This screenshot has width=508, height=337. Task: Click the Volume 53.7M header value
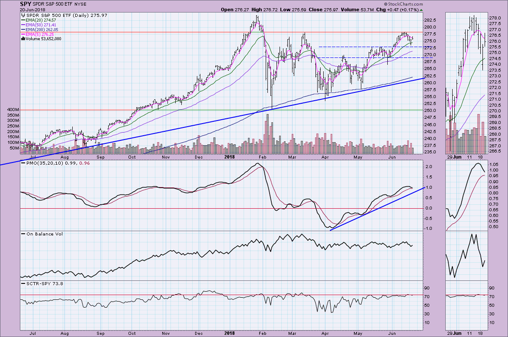357,10
